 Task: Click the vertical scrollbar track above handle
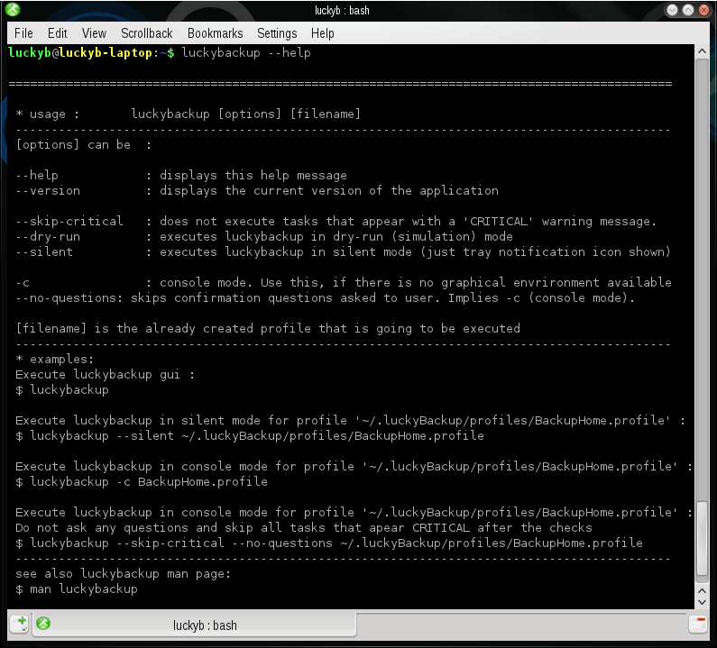tap(702, 278)
